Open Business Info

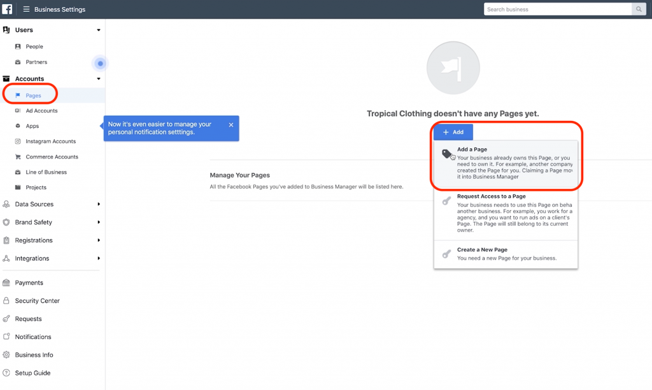(34, 355)
